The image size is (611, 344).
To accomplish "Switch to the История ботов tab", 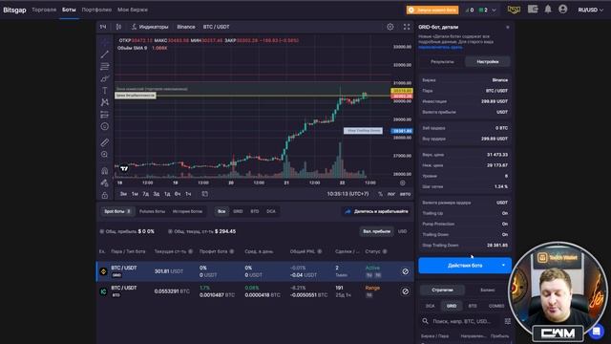I will [187, 211].
